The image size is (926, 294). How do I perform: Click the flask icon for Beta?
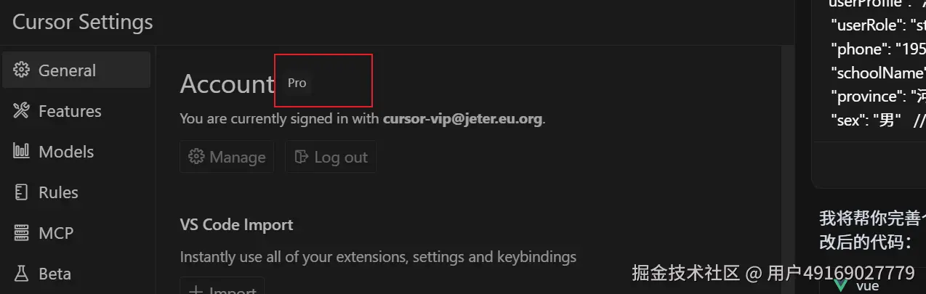coord(22,274)
